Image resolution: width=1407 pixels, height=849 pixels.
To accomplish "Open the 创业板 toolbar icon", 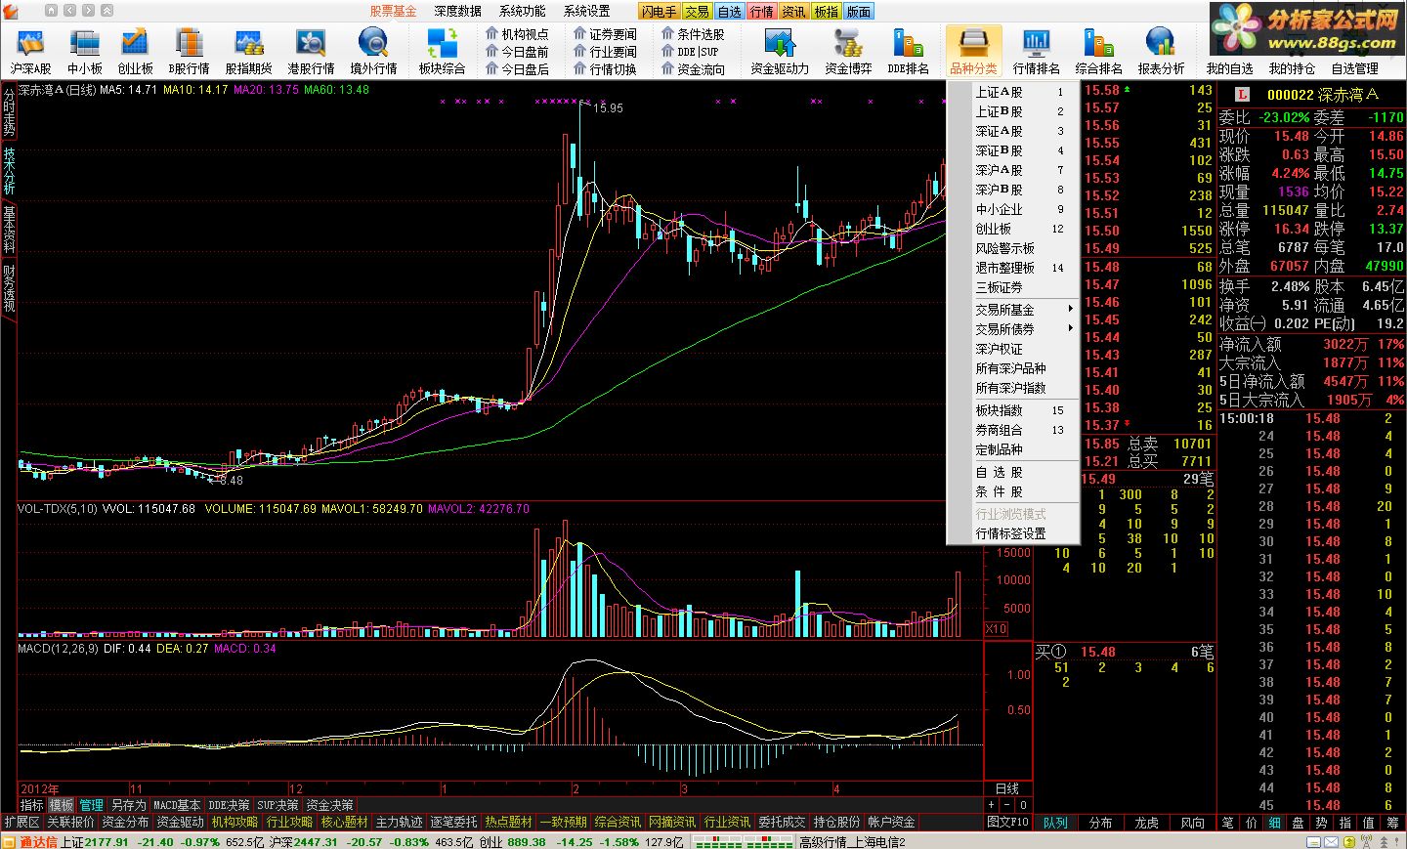I will click(x=135, y=52).
